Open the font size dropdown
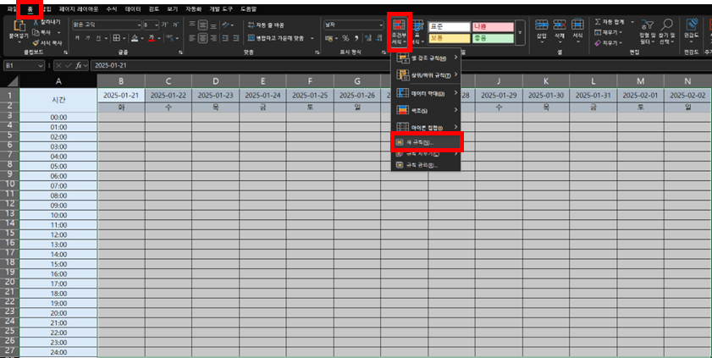Image resolution: width=712 pixels, height=358 pixels. tap(157, 25)
